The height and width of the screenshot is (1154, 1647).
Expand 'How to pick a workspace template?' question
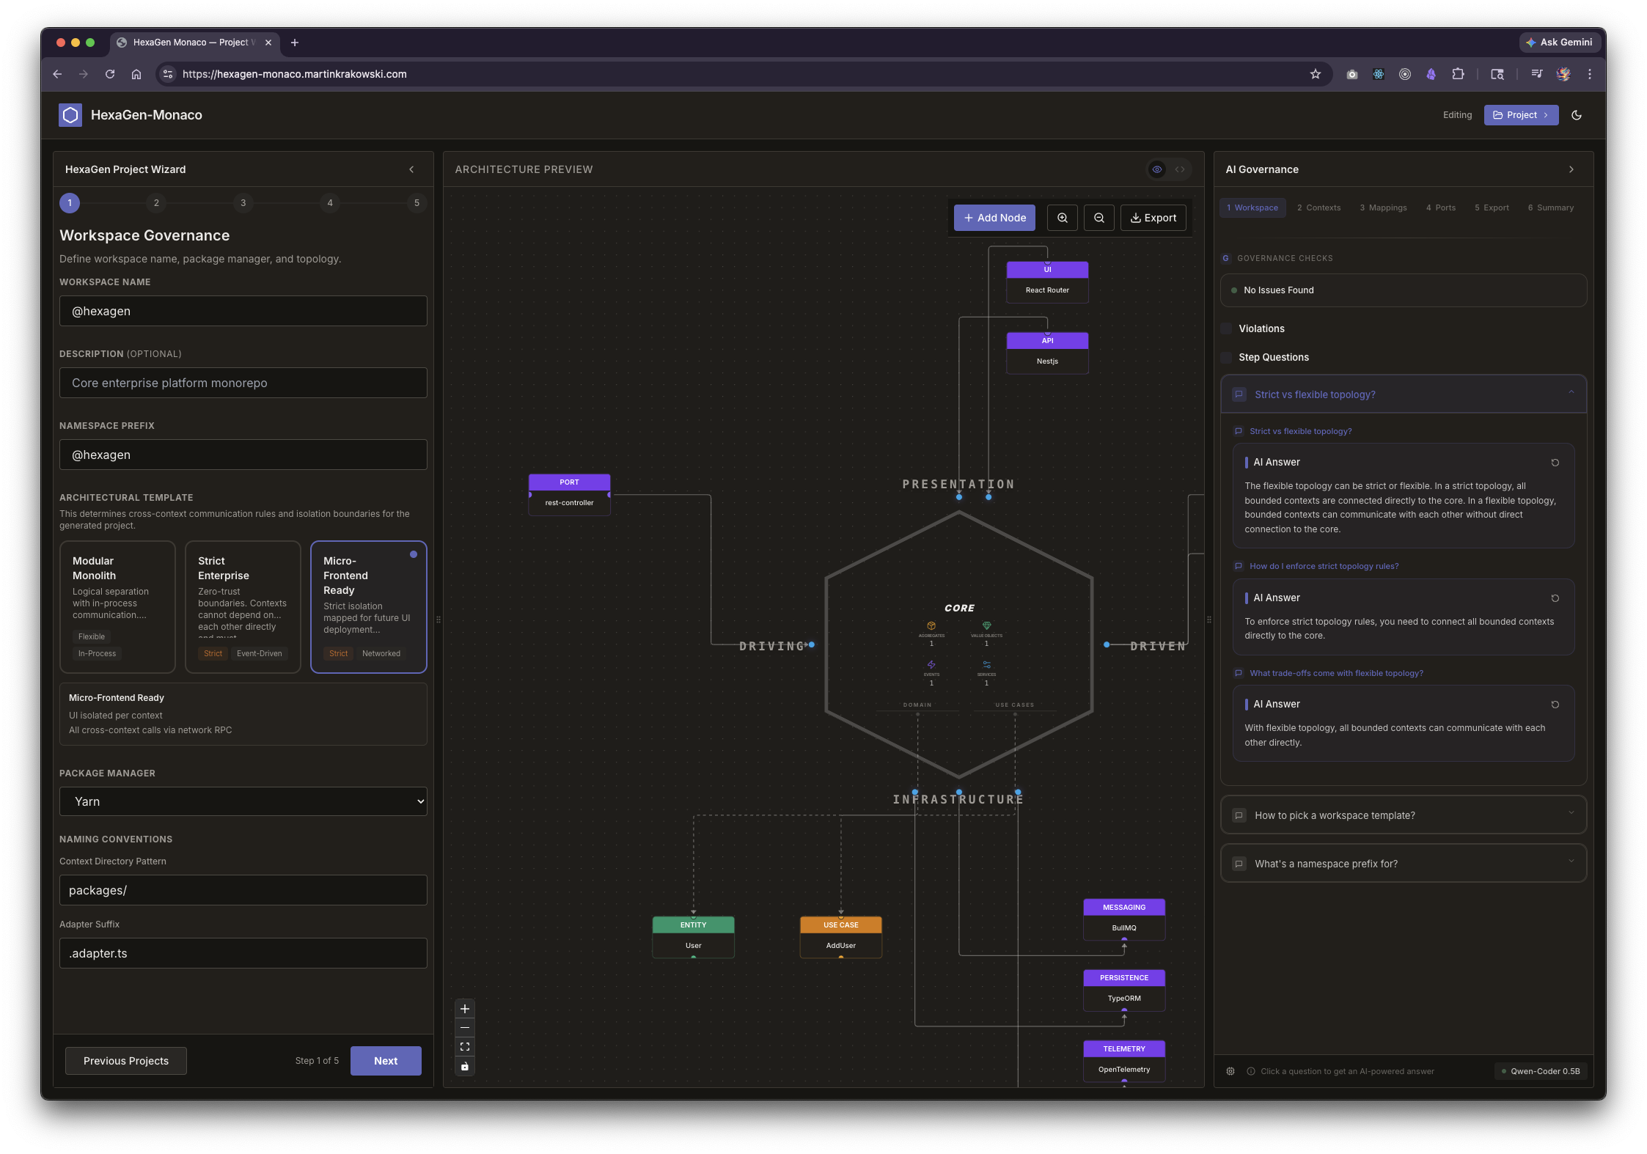pos(1401,815)
